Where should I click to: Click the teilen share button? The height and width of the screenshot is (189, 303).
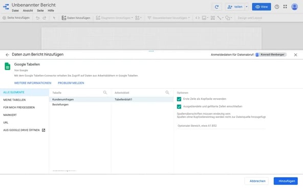click(x=235, y=7)
